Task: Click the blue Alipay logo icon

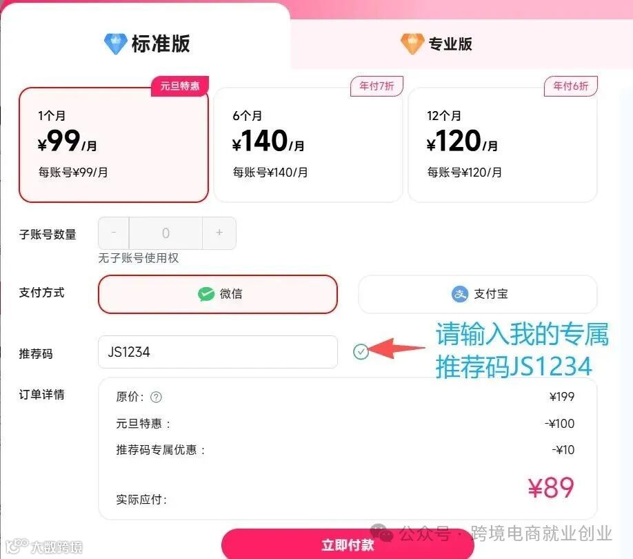Action: tap(460, 294)
